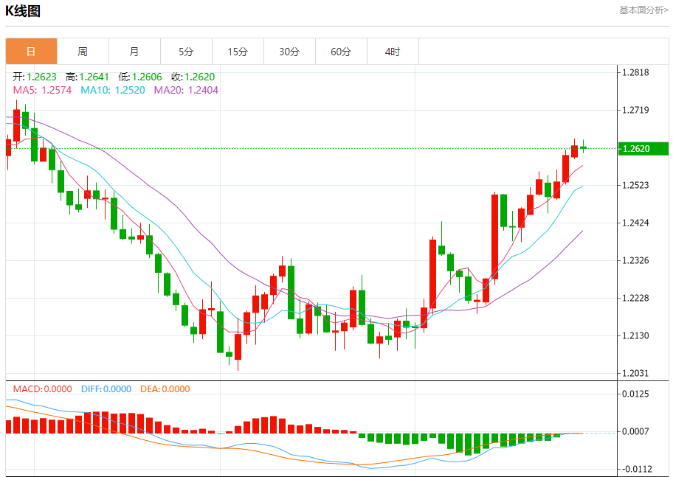This screenshot has width=673, height=477.
Task: Click the DIFF:0.0000 label
Action: pos(106,389)
